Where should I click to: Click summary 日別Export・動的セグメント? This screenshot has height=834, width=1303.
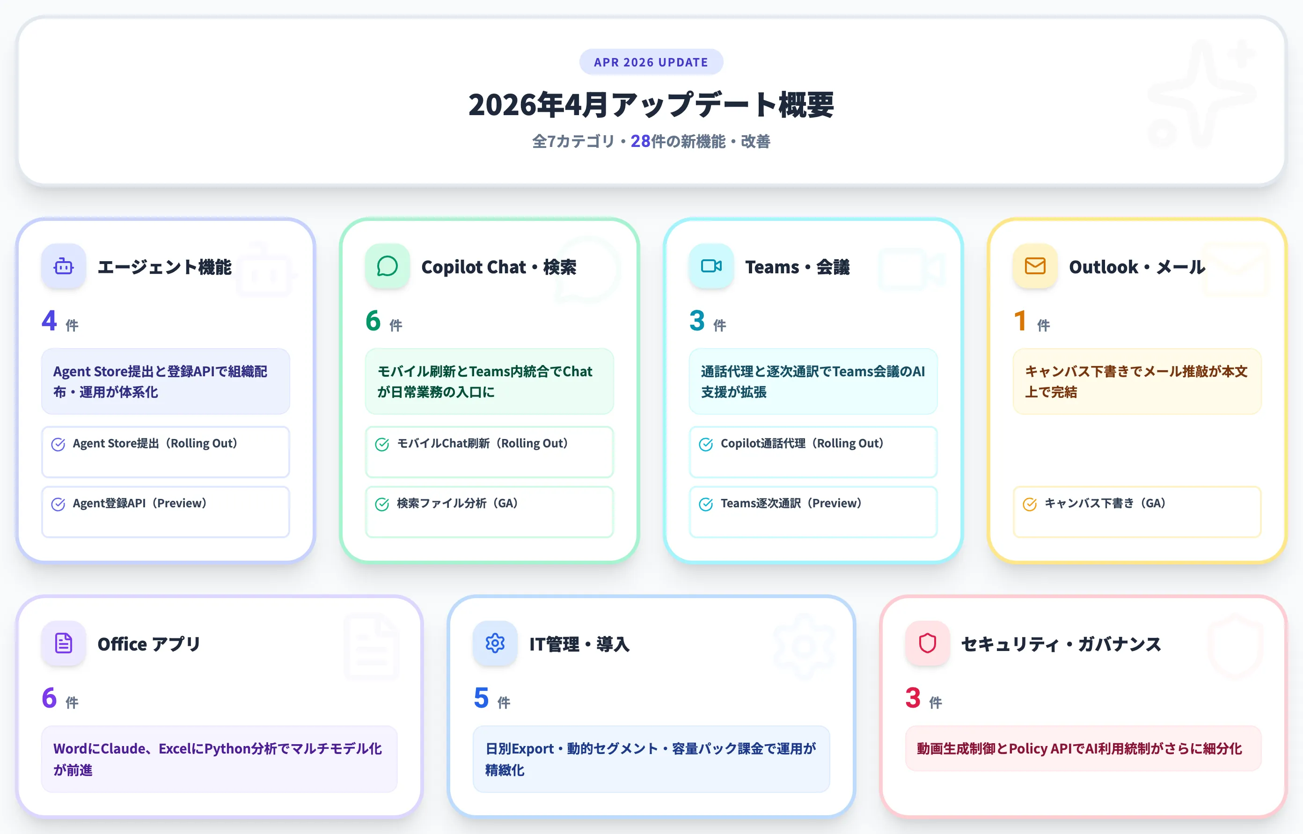[651, 759]
